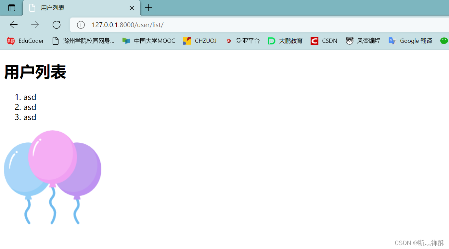Click the 用户列表 page heading
The image size is (449, 249).
(x=35, y=72)
